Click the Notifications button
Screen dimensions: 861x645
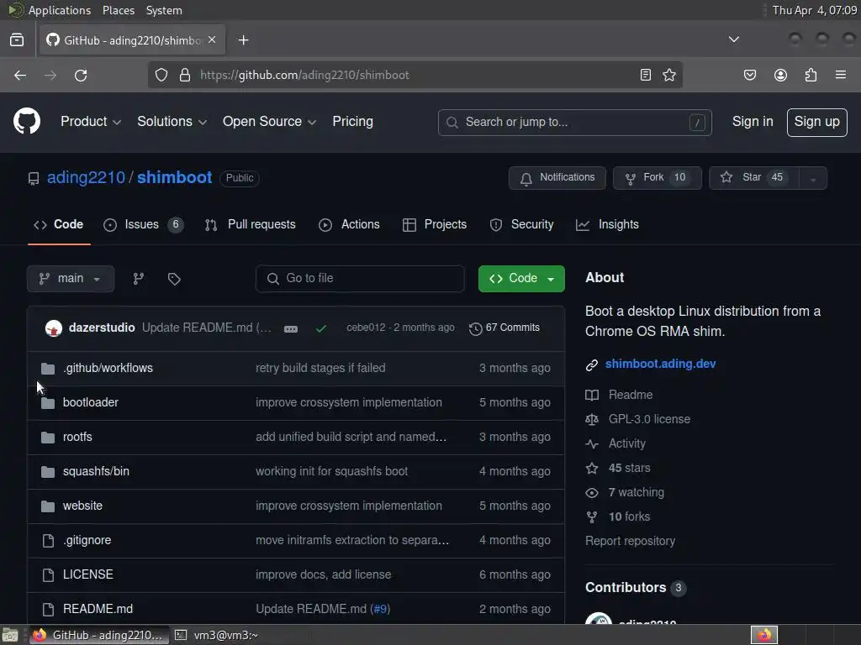click(x=557, y=178)
